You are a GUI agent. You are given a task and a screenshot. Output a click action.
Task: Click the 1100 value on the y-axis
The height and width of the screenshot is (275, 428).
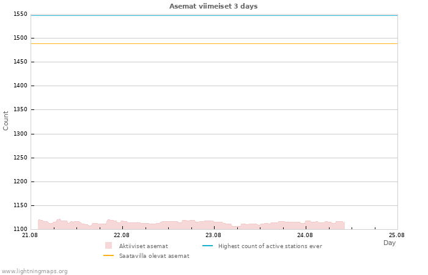coord(20,229)
